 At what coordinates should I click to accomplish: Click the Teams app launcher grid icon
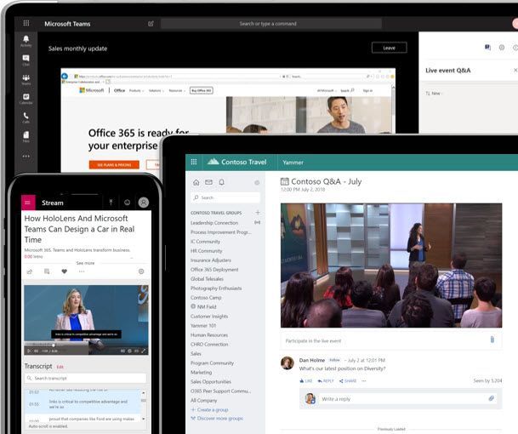click(x=26, y=23)
